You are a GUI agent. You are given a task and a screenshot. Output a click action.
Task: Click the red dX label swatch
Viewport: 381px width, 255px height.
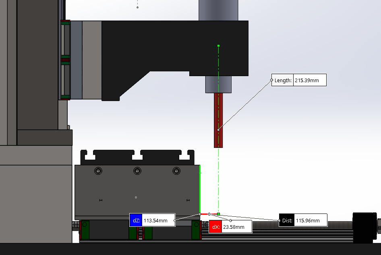point(215,227)
